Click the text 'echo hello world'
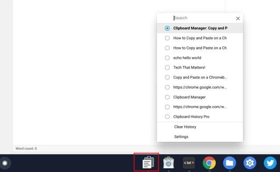280x172 pixels. [x=187, y=58]
